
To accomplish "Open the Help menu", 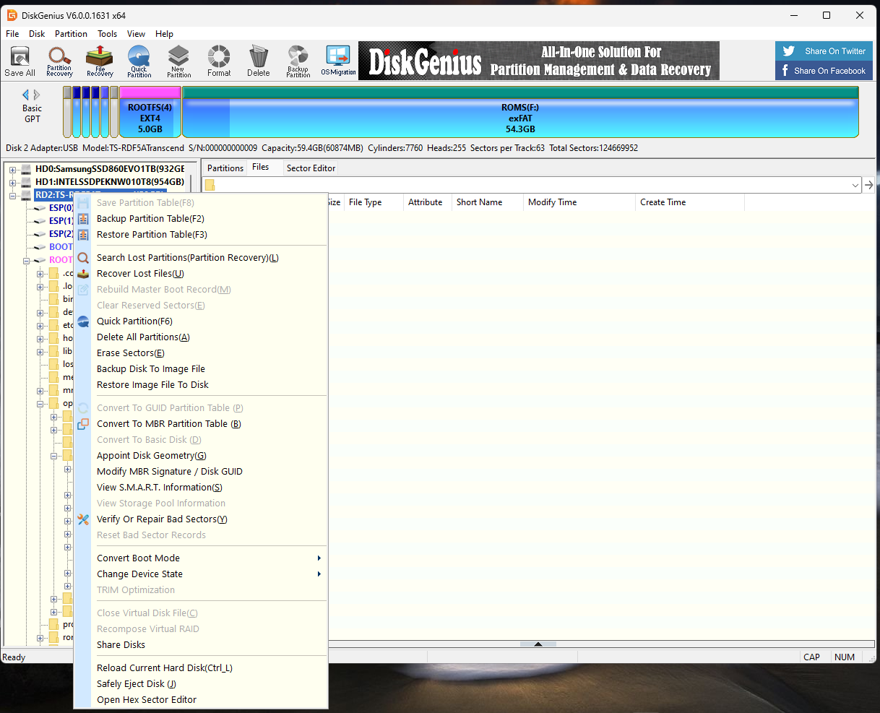I will (164, 34).
